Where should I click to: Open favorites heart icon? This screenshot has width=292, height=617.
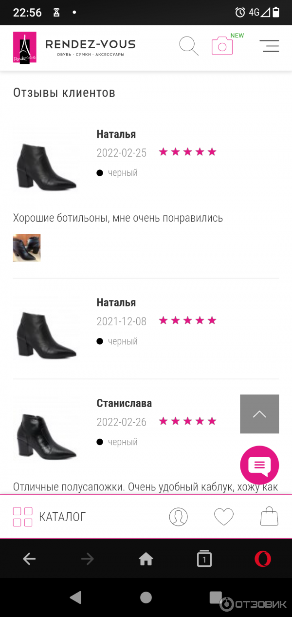tap(224, 517)
